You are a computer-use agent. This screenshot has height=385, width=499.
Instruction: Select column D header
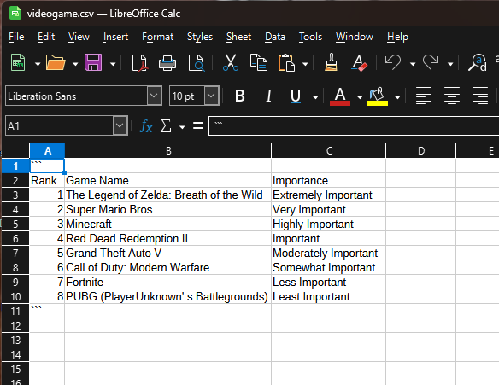[421, 150]
